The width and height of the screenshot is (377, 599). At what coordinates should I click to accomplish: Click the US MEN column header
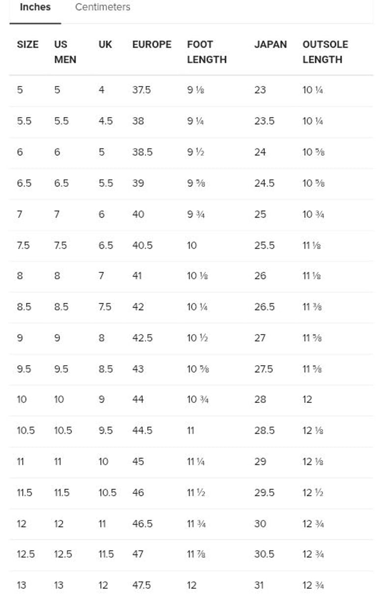coord(65,52)
